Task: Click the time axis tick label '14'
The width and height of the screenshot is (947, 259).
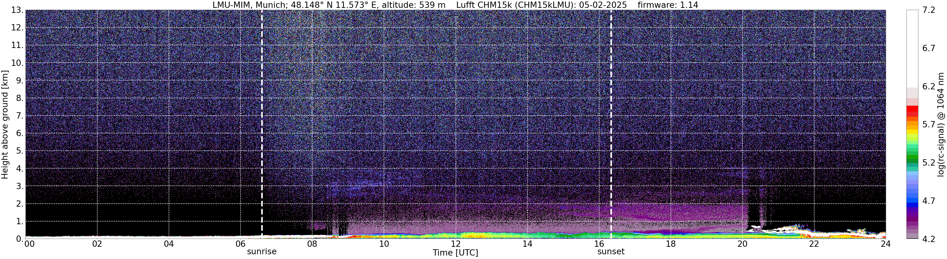Action: tap(527, 244)
